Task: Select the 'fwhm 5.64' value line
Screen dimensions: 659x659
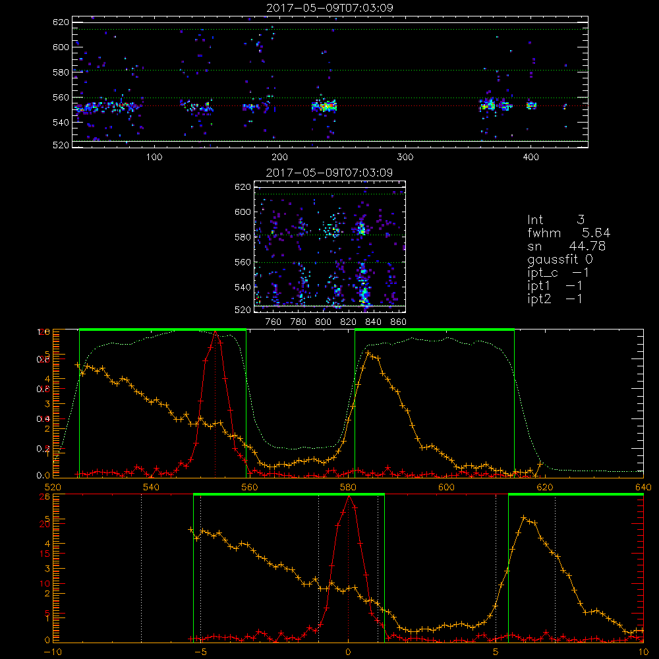Action: pyautogui.click(x=569, y=233)
